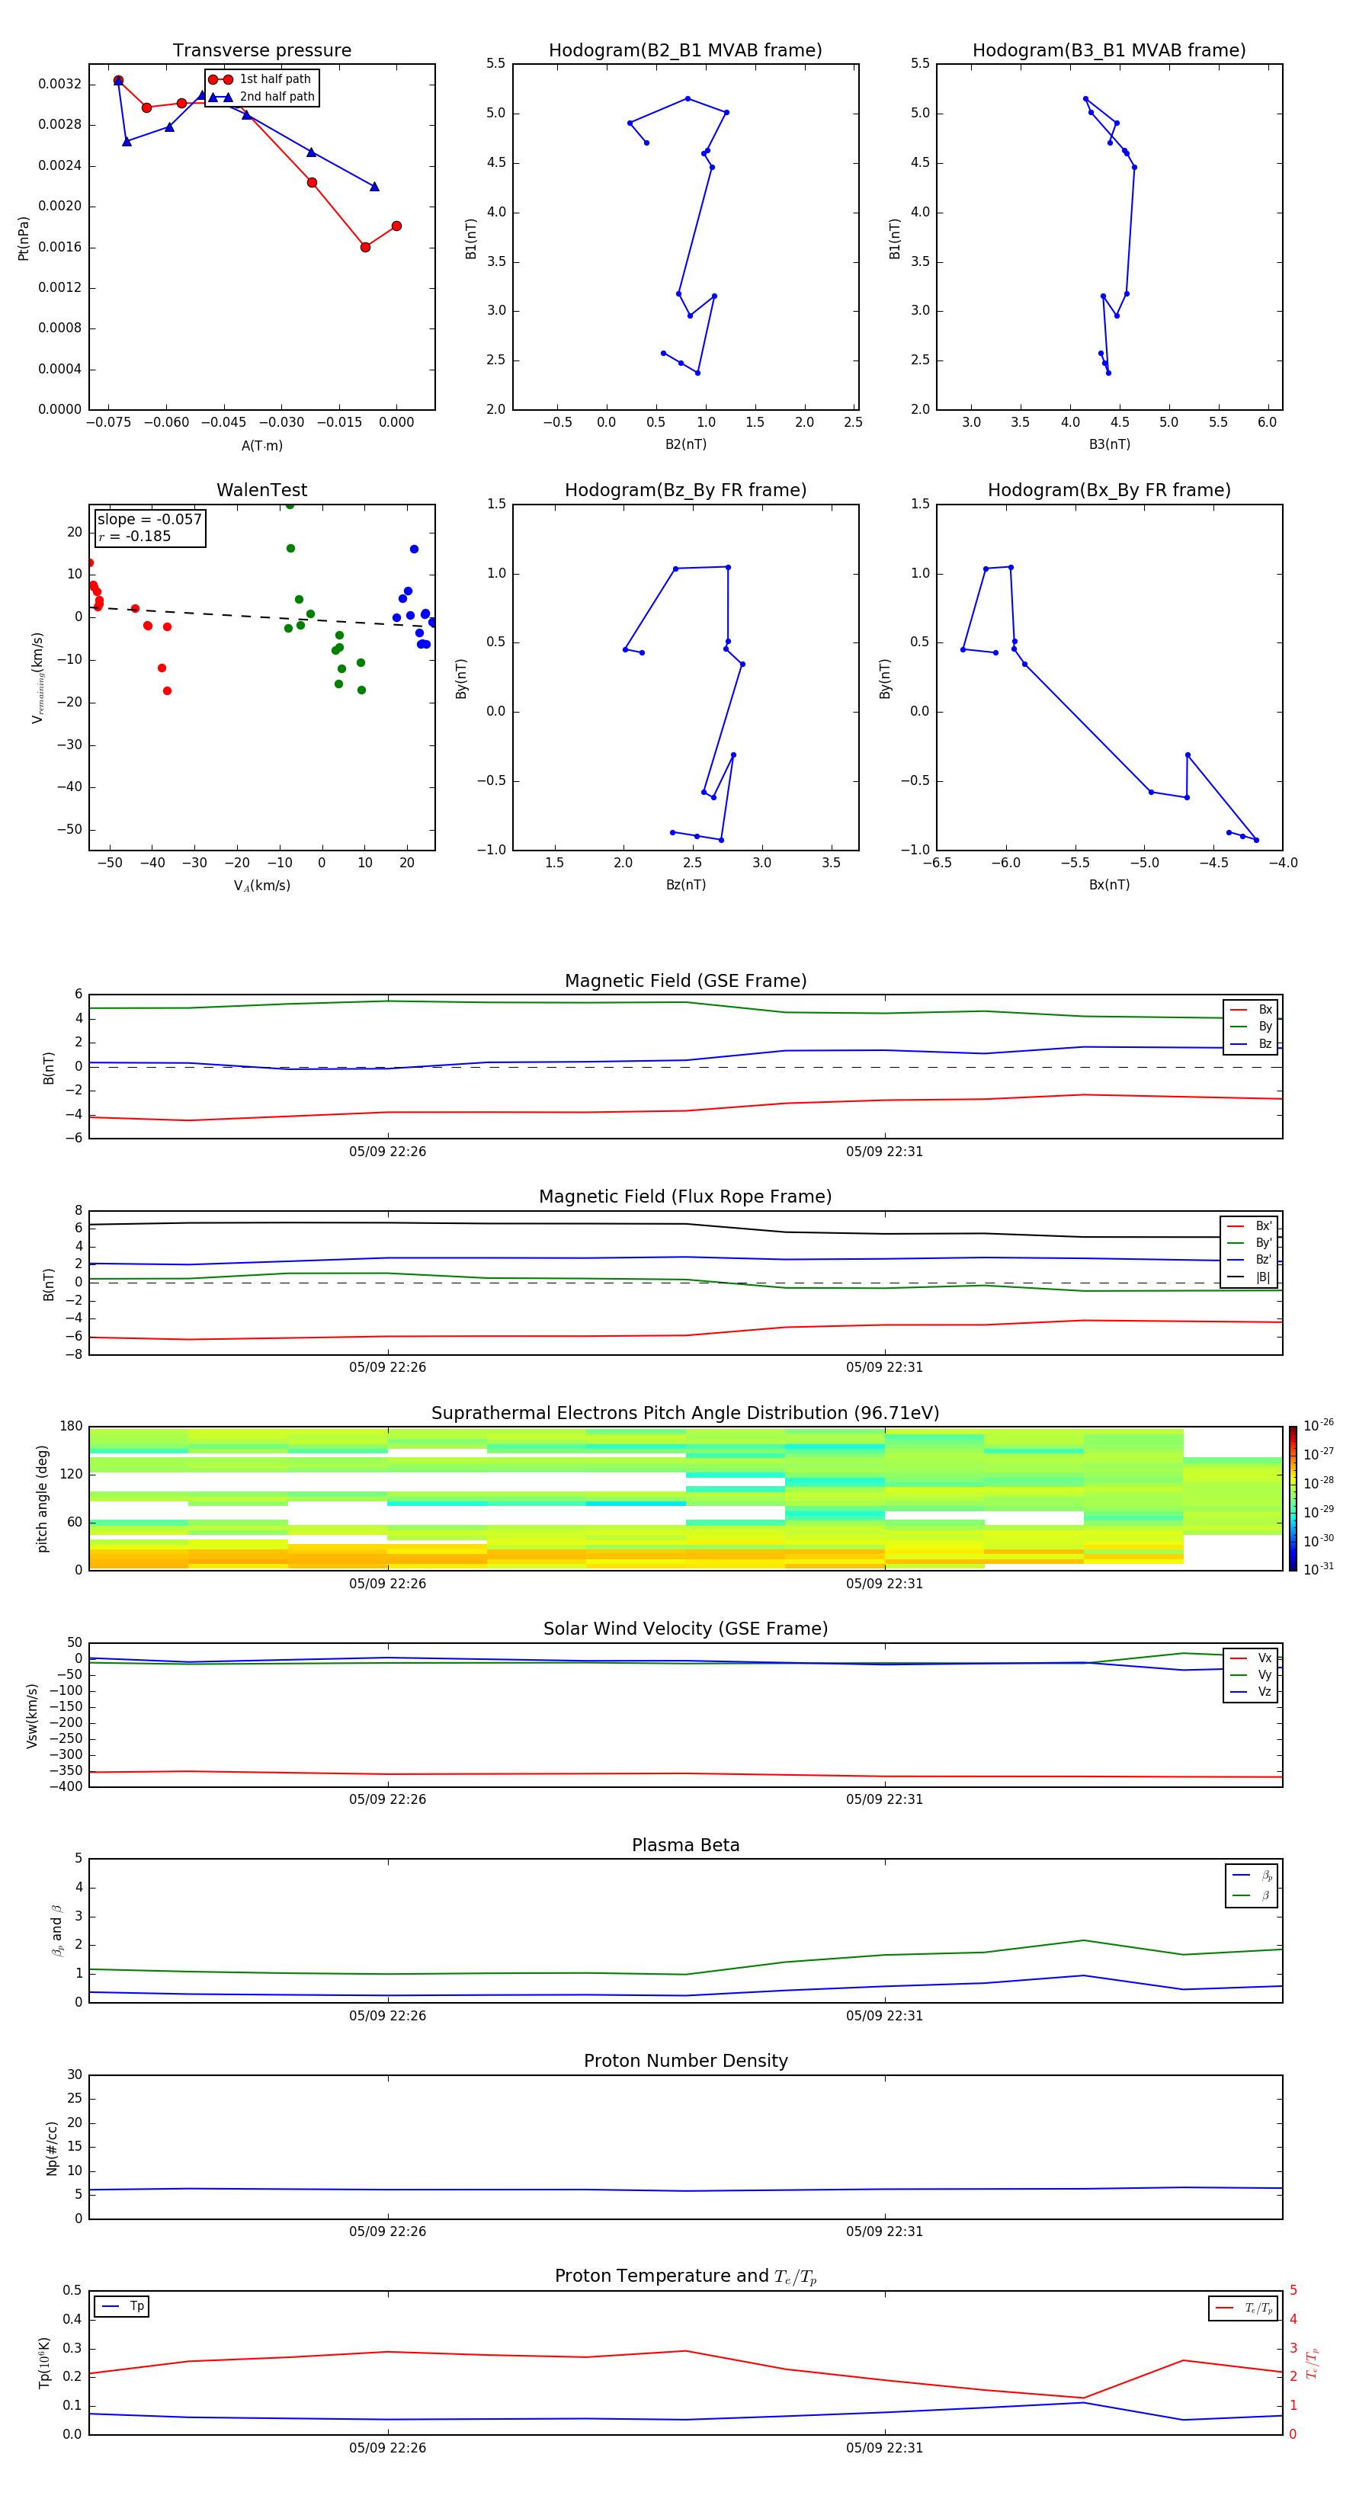
Task: Click the 'WalenTest' plot title
Action: point(261,490)
